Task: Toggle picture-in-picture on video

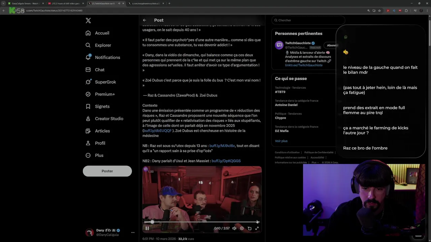Action: point(250,228)
